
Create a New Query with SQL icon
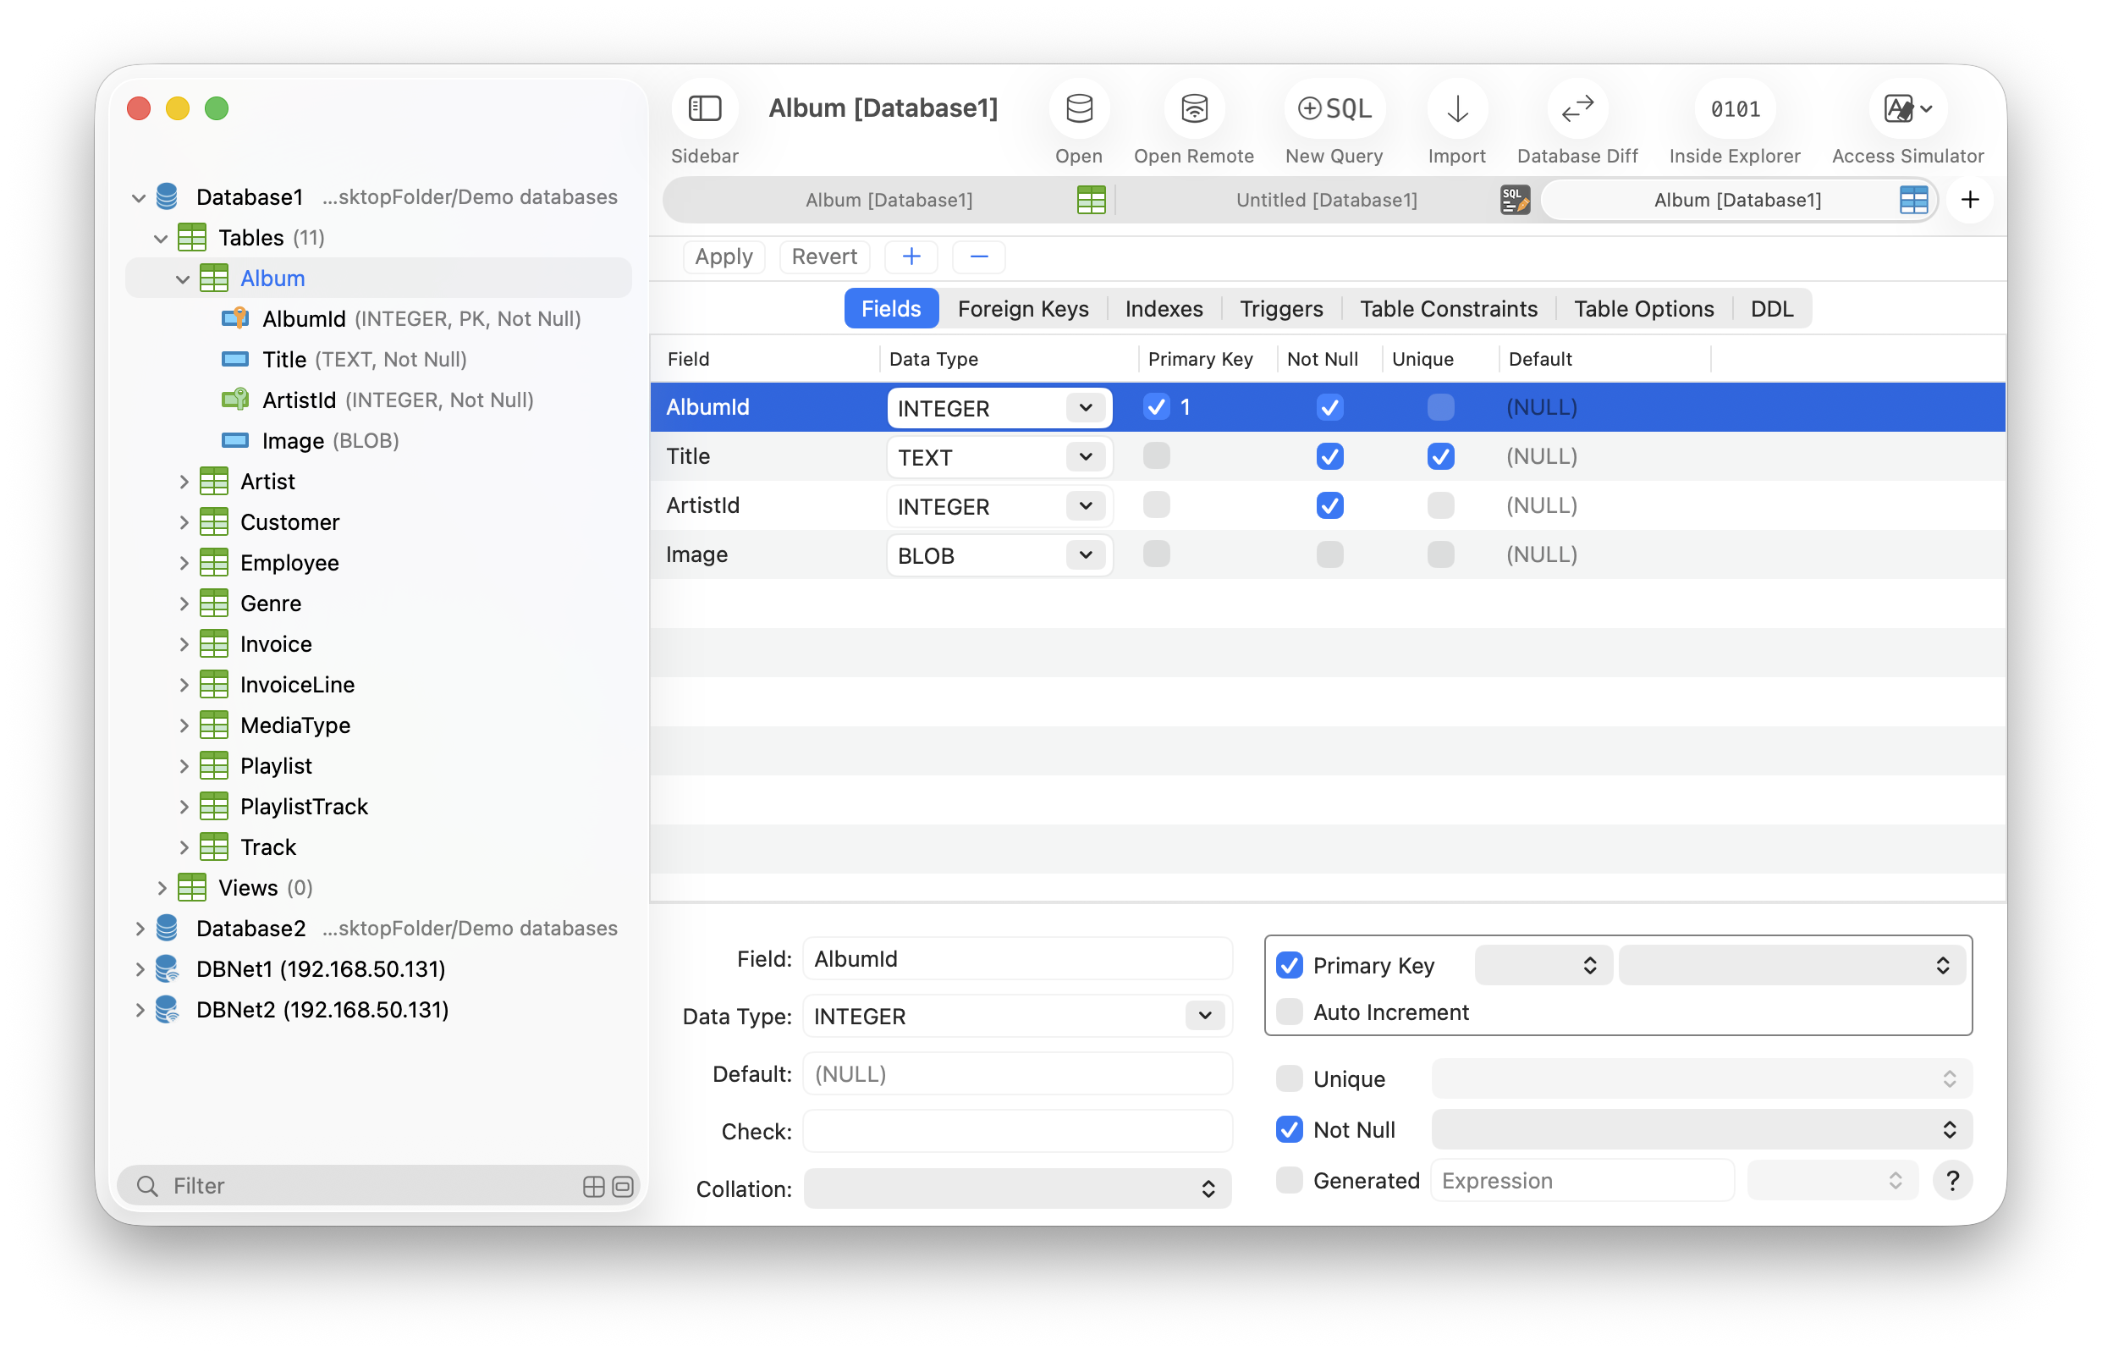point(1334,109)
